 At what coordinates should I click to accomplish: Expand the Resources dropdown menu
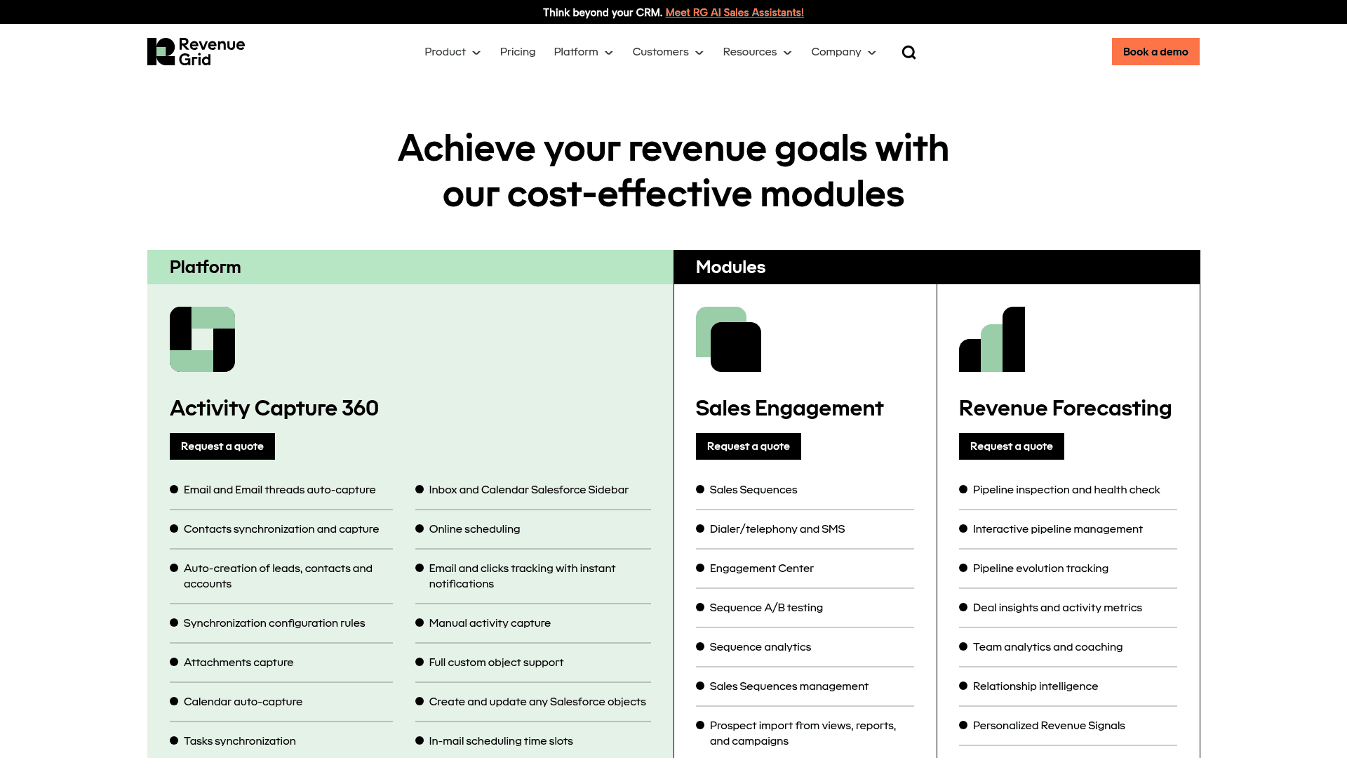point(757,52)
